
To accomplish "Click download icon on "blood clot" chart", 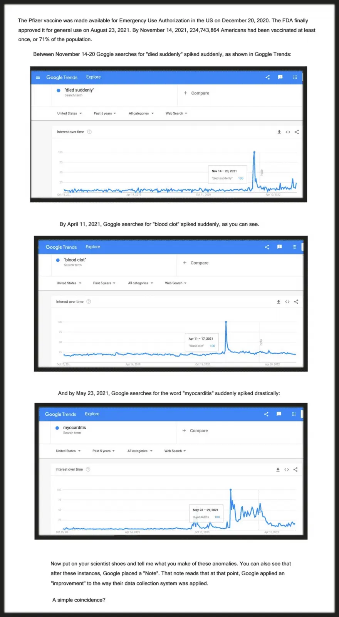I will click(279, 302).
